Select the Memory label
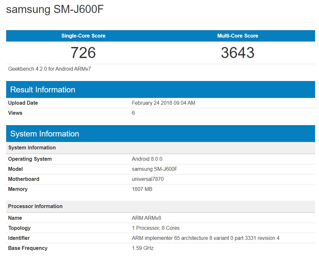 (x=18, y=189)
